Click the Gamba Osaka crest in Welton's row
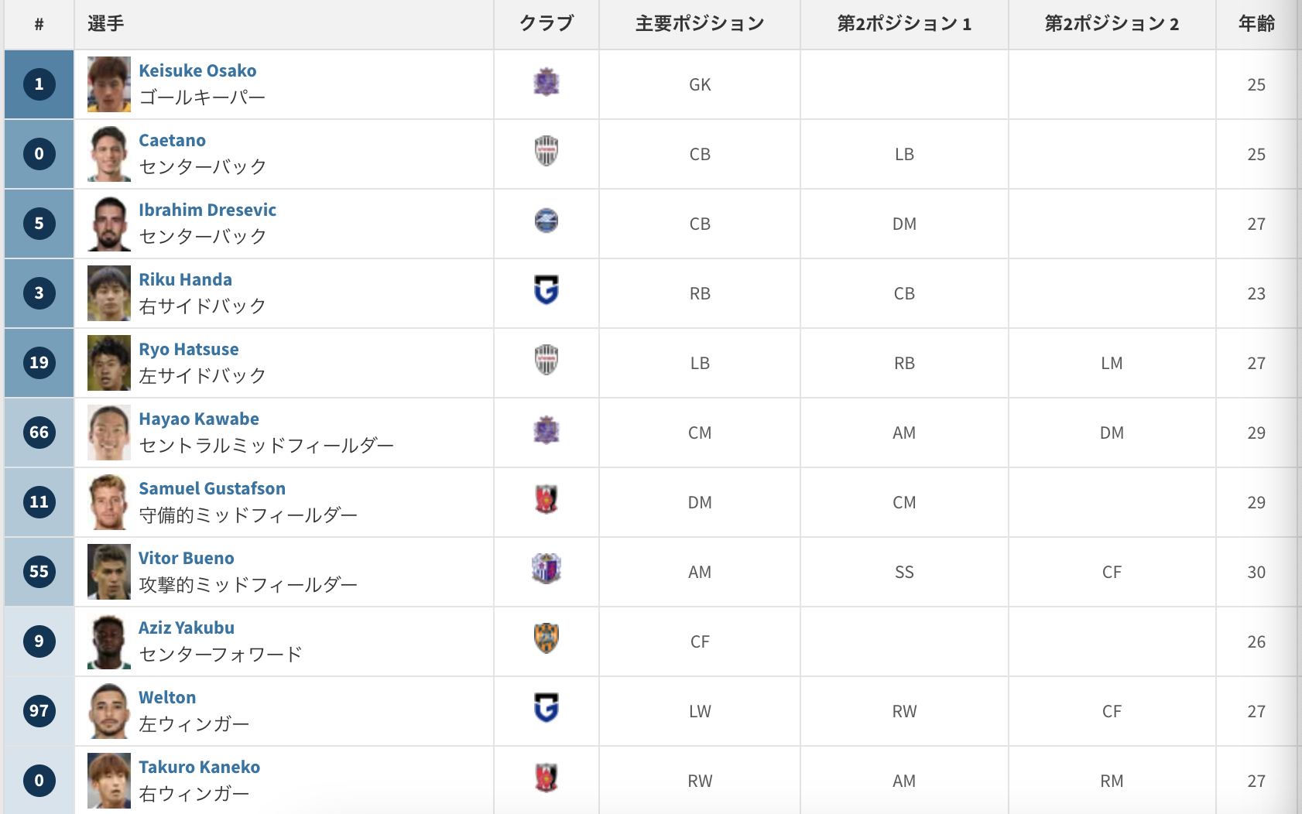1302x814 pixels. coord(546,709)
